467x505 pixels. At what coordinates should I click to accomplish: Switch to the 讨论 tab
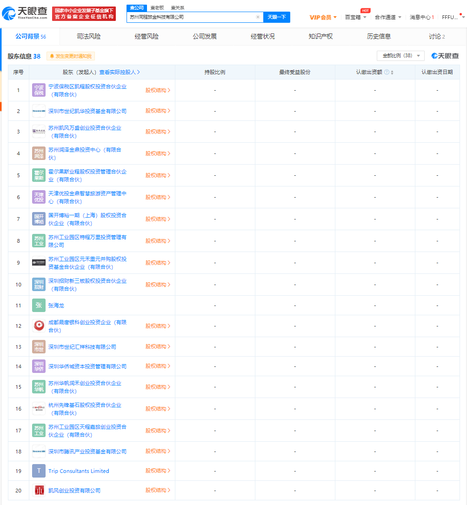tap(437, 36)
